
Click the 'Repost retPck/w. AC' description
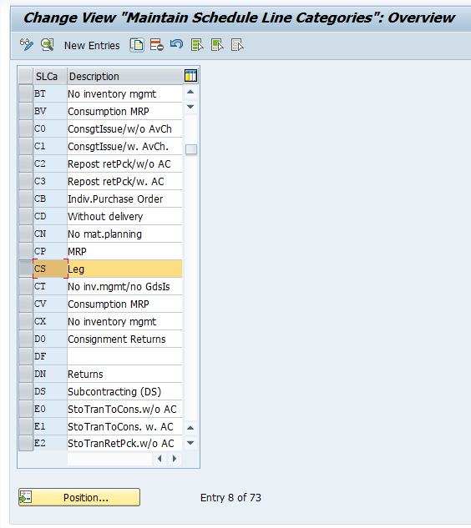(x=124, y=181)
